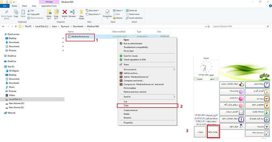Click the پوشه برنامه button
Image resolution: width=272 pixels, height=142 pixels.
pyautogui.click(x=213, y=131)
